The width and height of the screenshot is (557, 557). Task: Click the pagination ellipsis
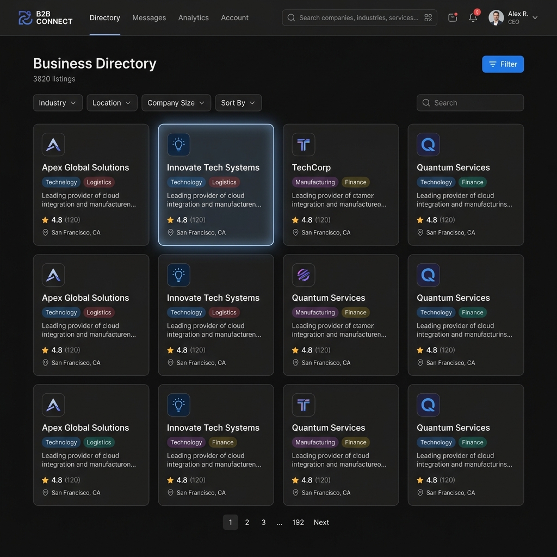pyautogui.click(x=280, y=523)
